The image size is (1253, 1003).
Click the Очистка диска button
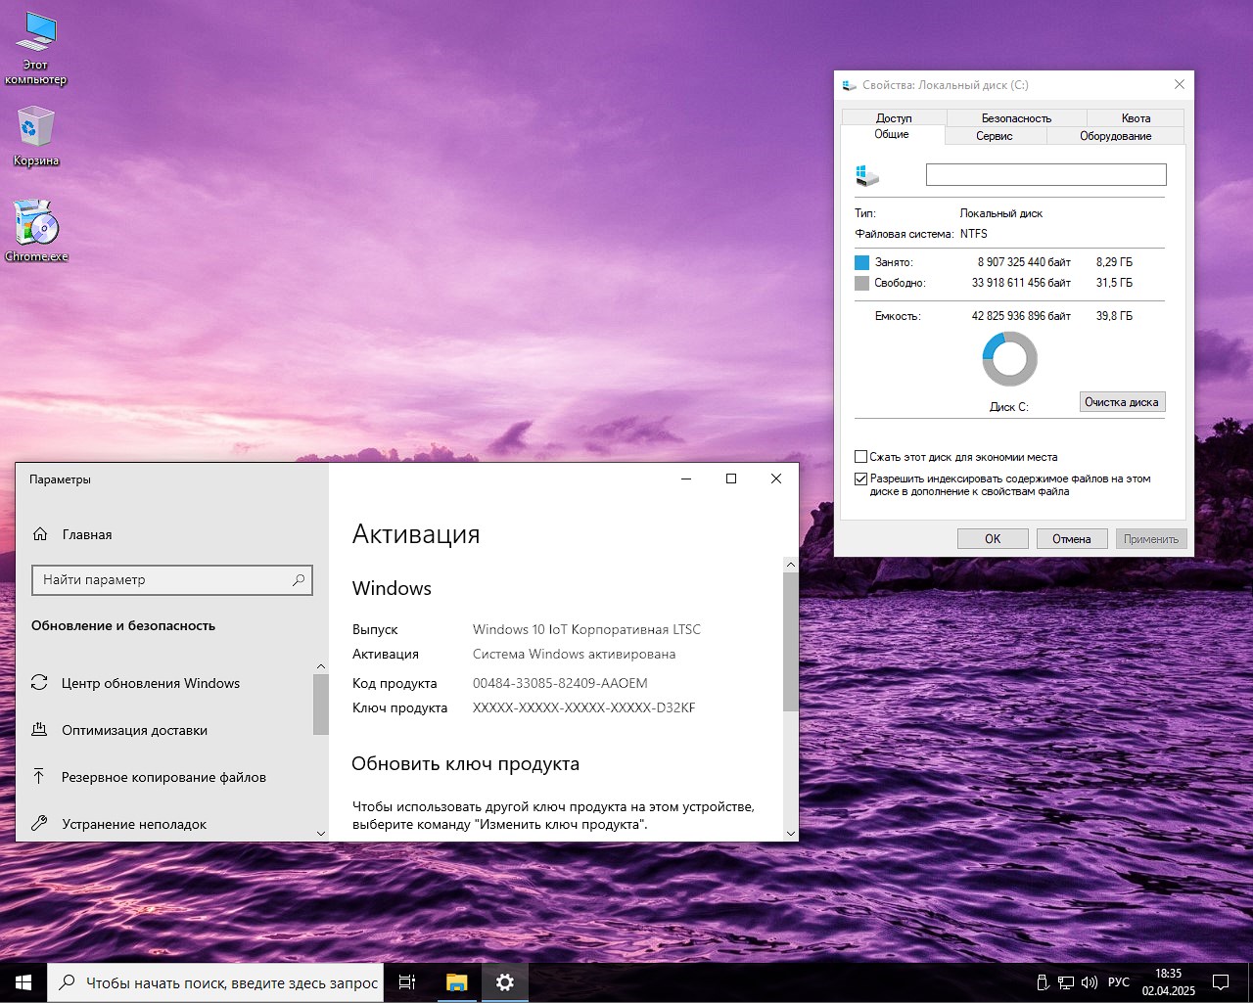click(1122, 402)
